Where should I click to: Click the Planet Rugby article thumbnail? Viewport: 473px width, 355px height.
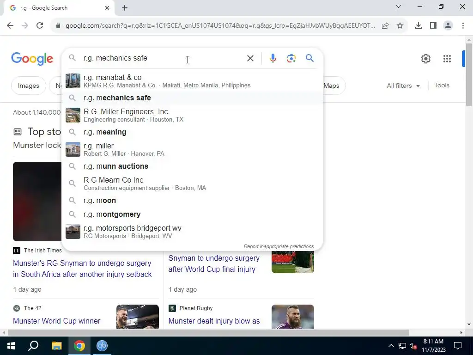pyautogui.click(x=292, y=316)
